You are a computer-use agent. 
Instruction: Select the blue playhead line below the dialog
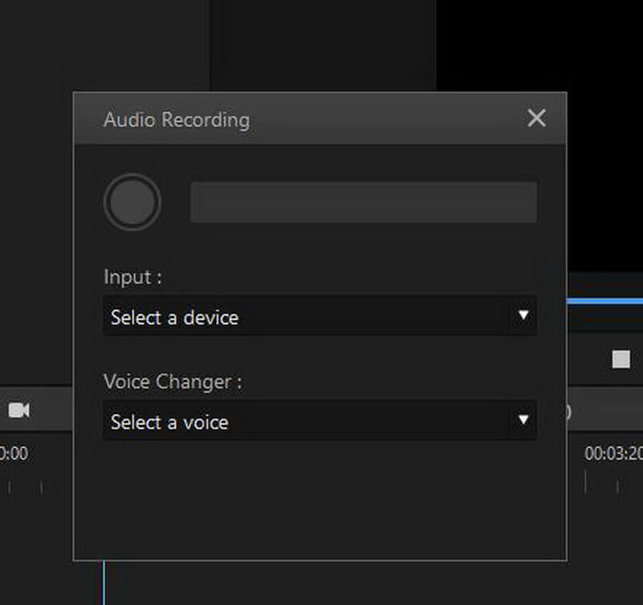click(104, 583)
